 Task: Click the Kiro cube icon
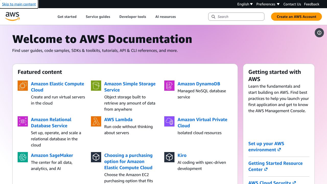[x=169, y=157]
